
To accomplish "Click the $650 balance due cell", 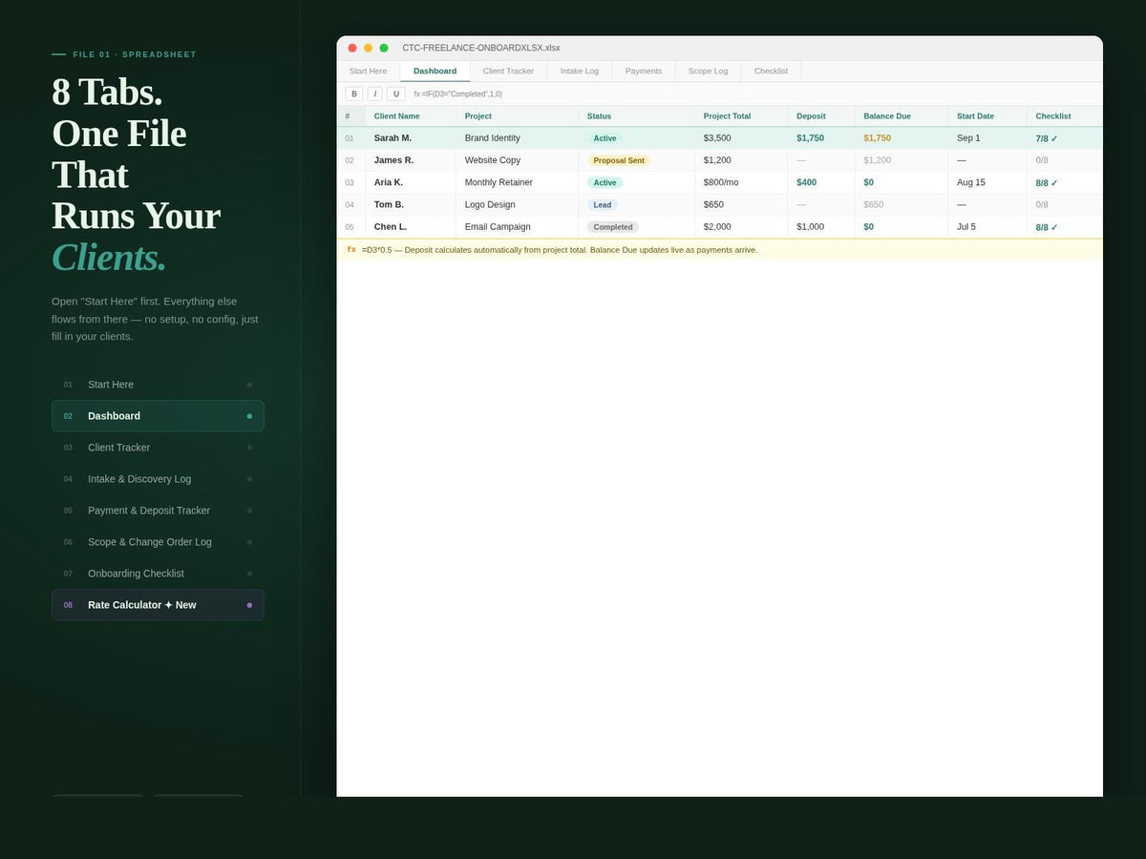I will pyautogui.click(x=902, y=204).
